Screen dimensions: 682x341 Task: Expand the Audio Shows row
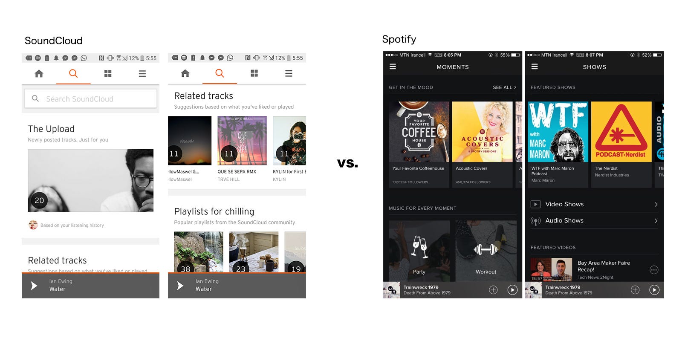coord(594,220)
